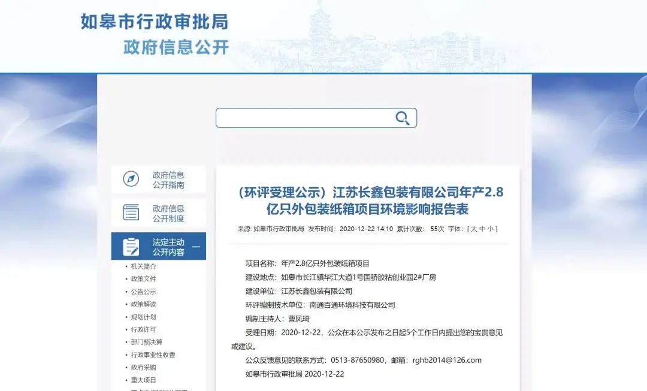Click the line 建设单位：江苏长鑫包装有限公司
The width and height of the screenshot is (647, 391).
click(299, 291)
